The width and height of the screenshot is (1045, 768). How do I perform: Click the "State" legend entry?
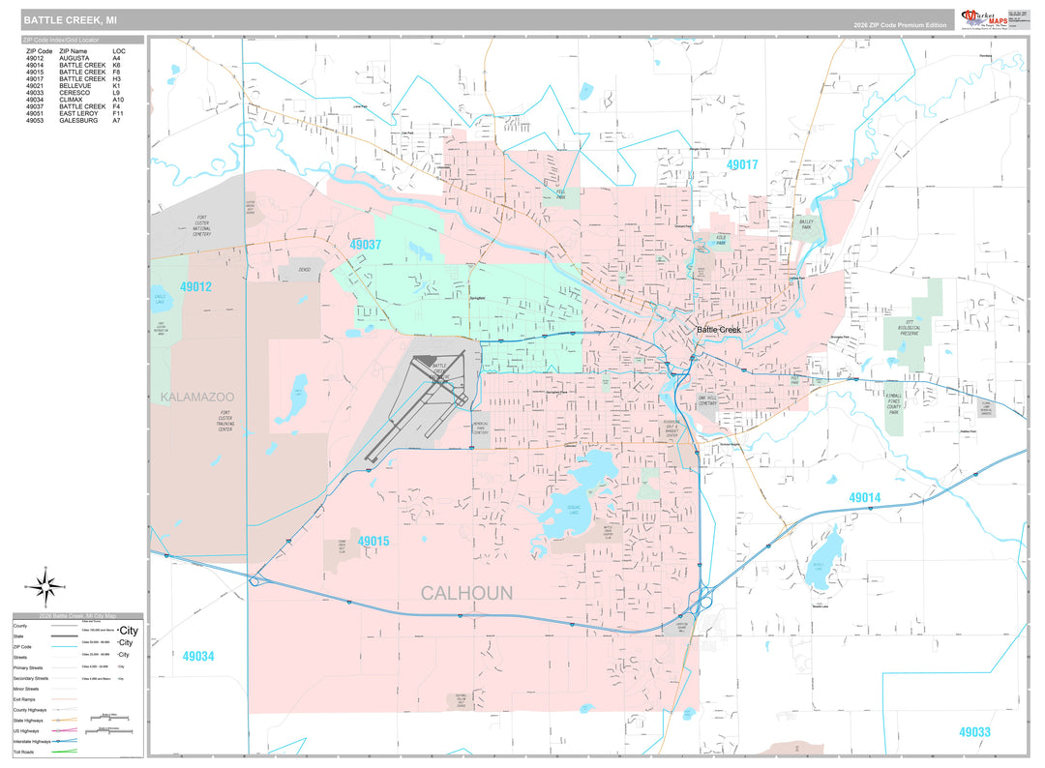tap(18, 636)
